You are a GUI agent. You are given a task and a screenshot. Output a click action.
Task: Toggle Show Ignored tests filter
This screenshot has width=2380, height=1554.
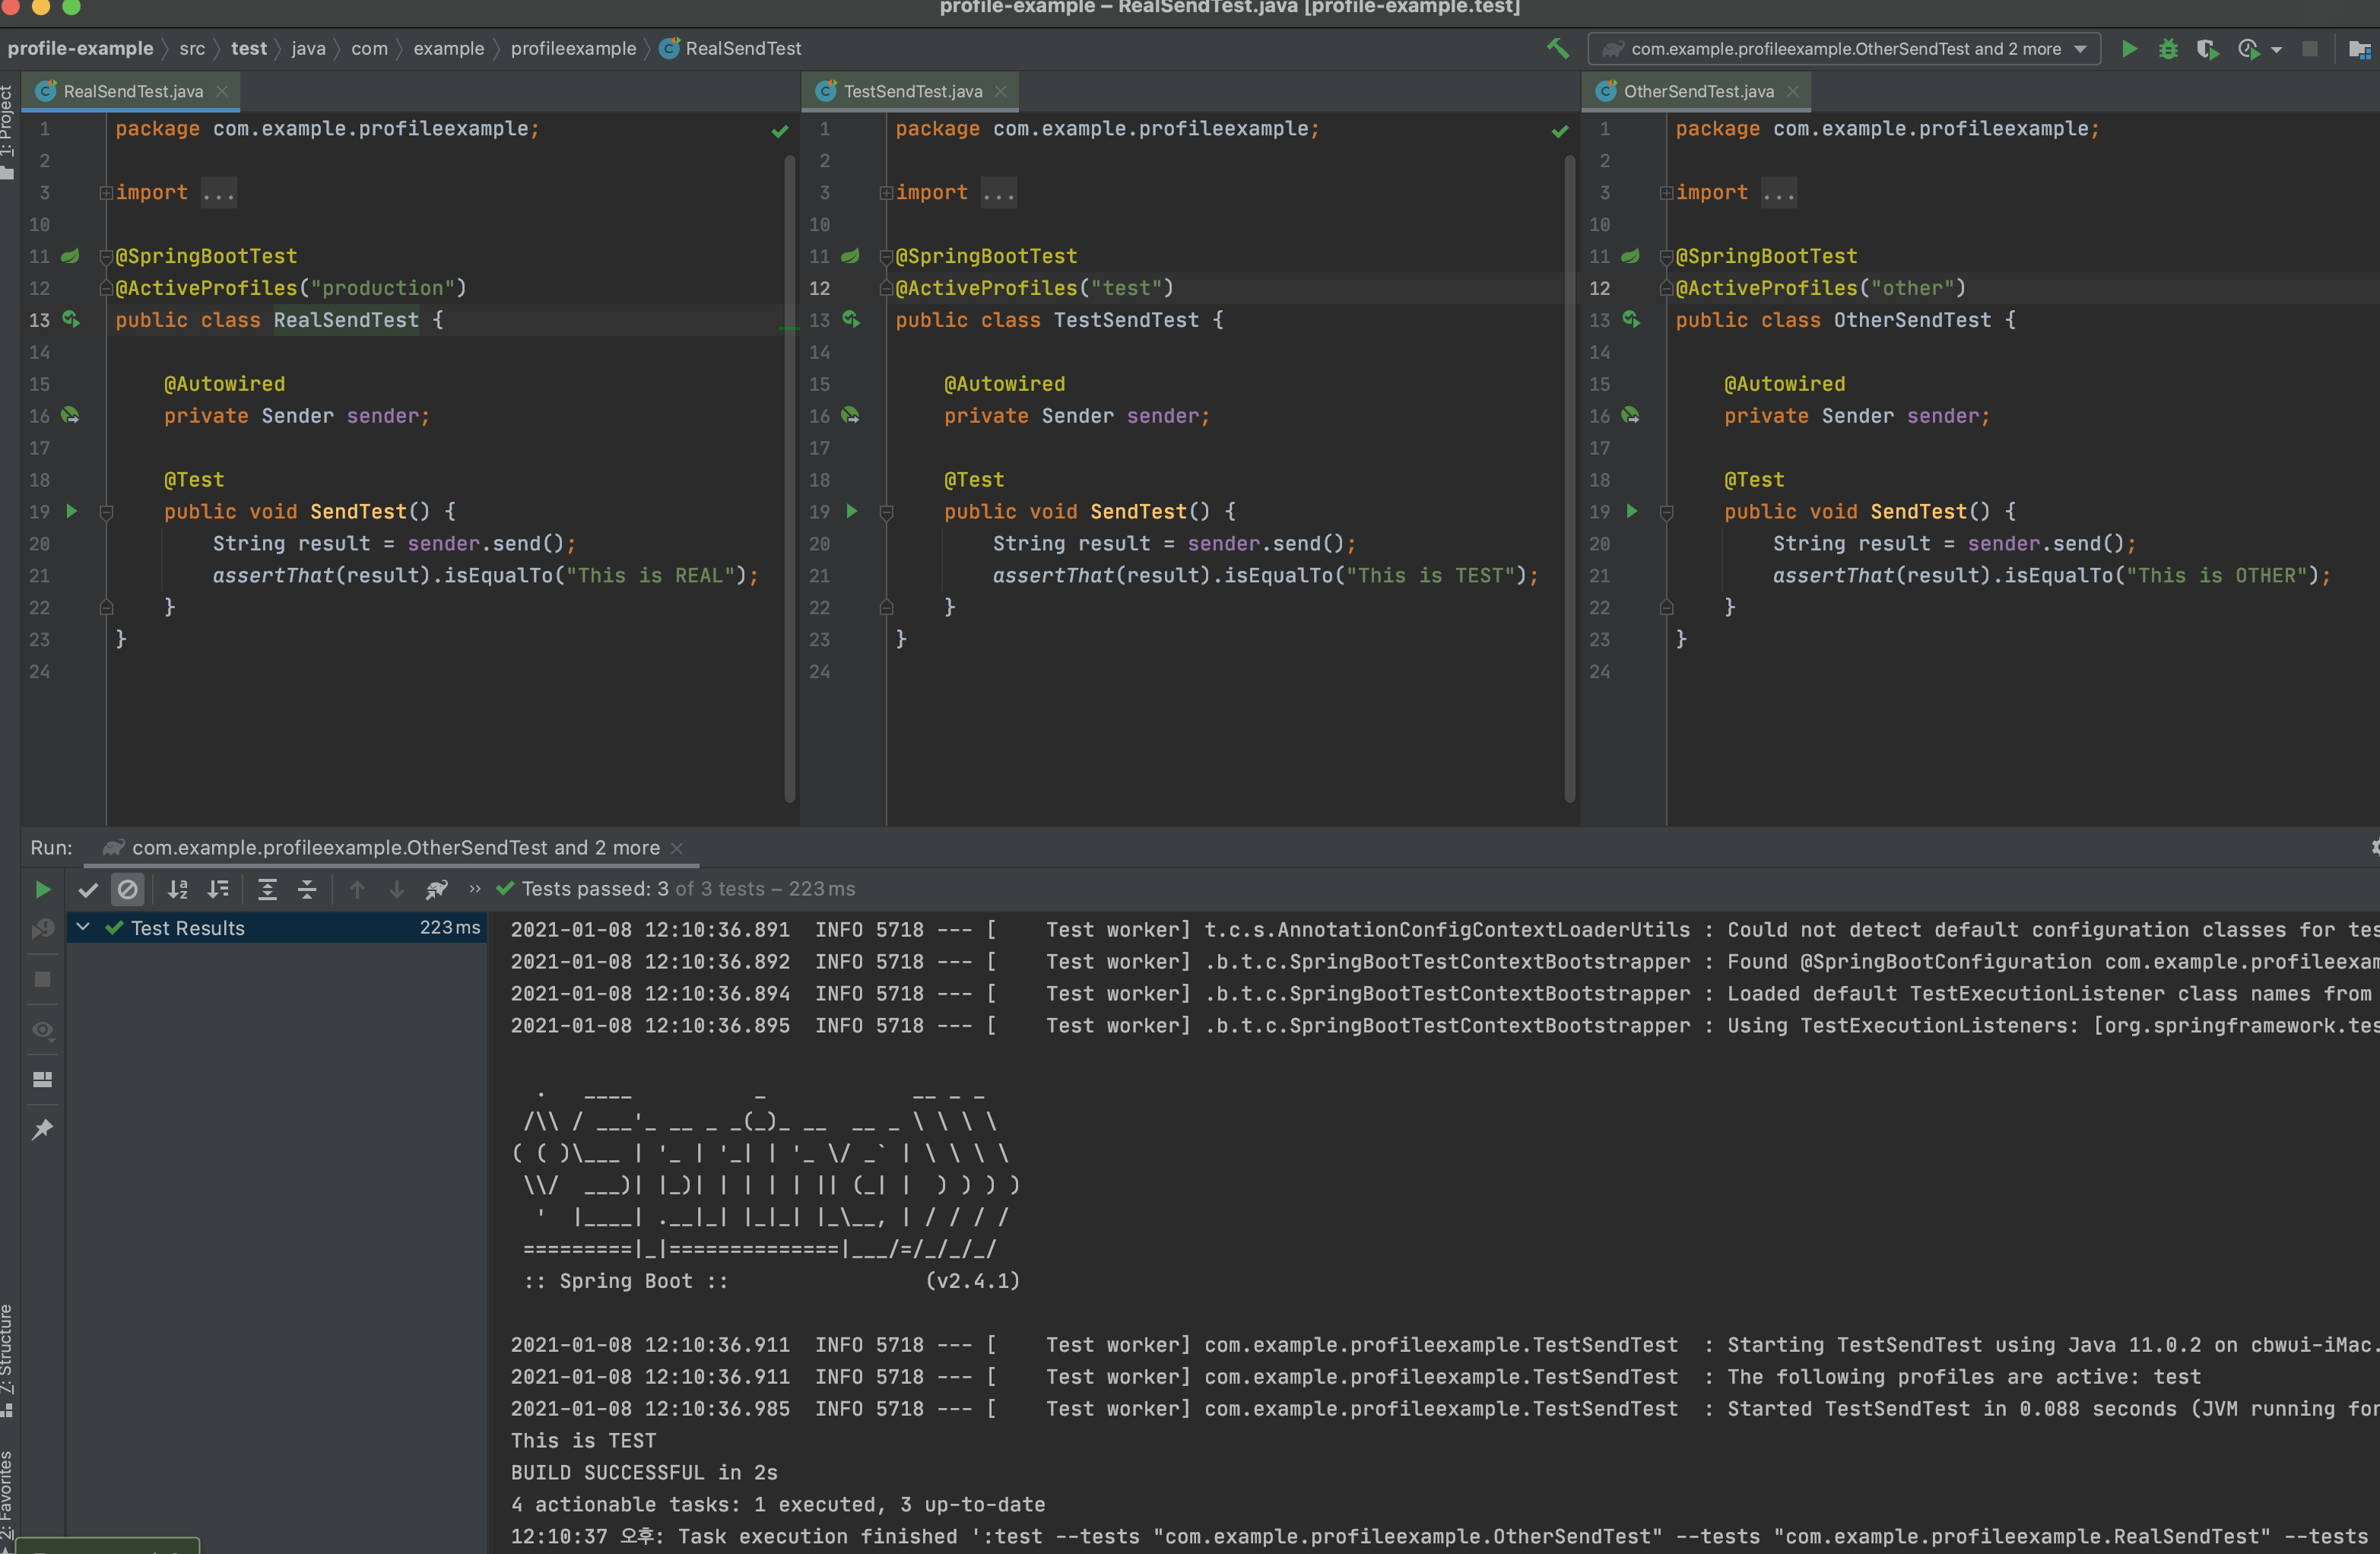127,889
